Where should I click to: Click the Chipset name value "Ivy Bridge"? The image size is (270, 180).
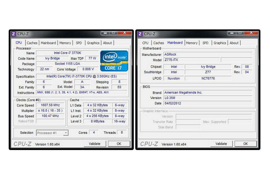208,67
